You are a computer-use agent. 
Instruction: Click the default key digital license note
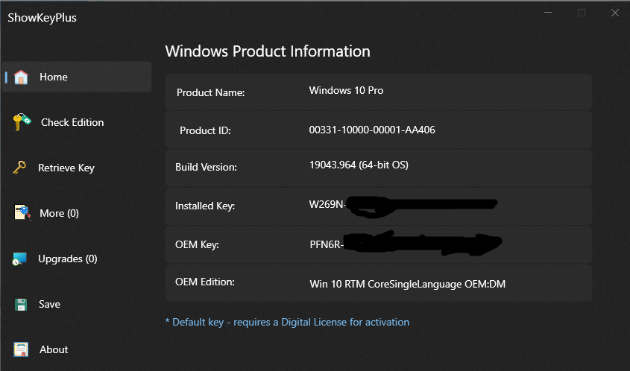287,323
